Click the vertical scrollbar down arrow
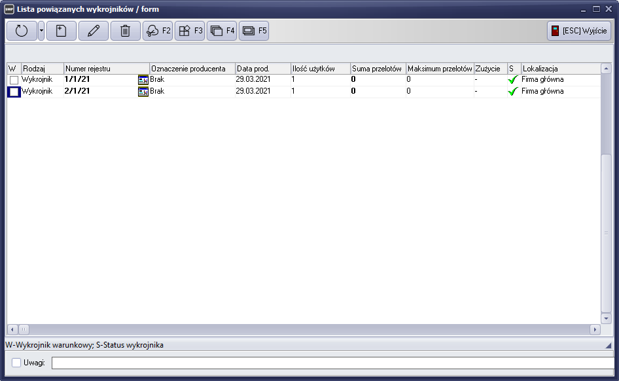The width and height of the screenshot is (619, 381). [x=606, y=318]
